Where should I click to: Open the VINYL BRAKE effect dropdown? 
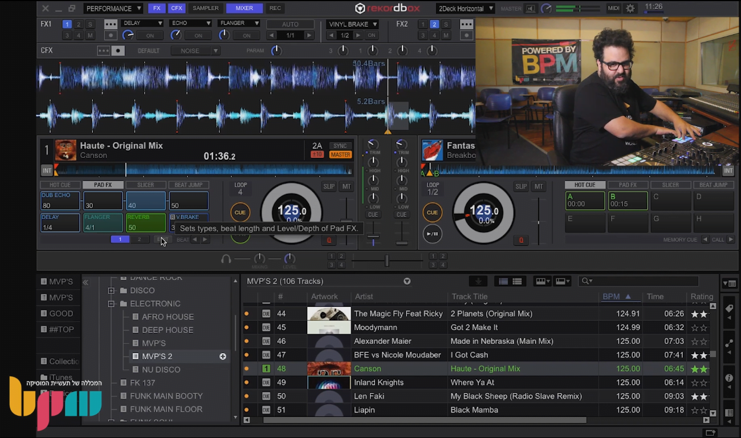353,25
